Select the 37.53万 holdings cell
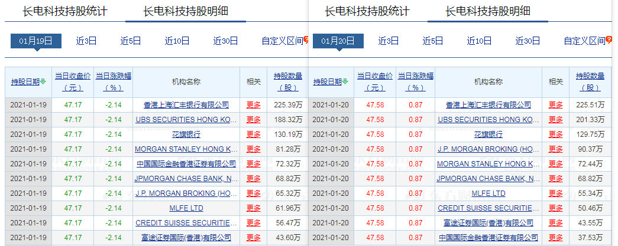 (590, 237)
